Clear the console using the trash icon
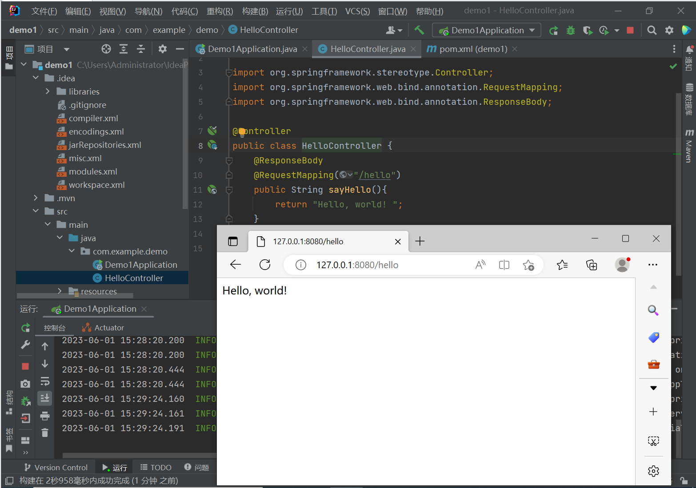 (x=45, y=432)
